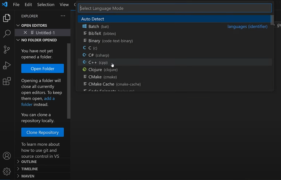This screenshot has height=180, width=281.
Task: Close the Untitled-1 editor
Action: click(x=25, y=32)
